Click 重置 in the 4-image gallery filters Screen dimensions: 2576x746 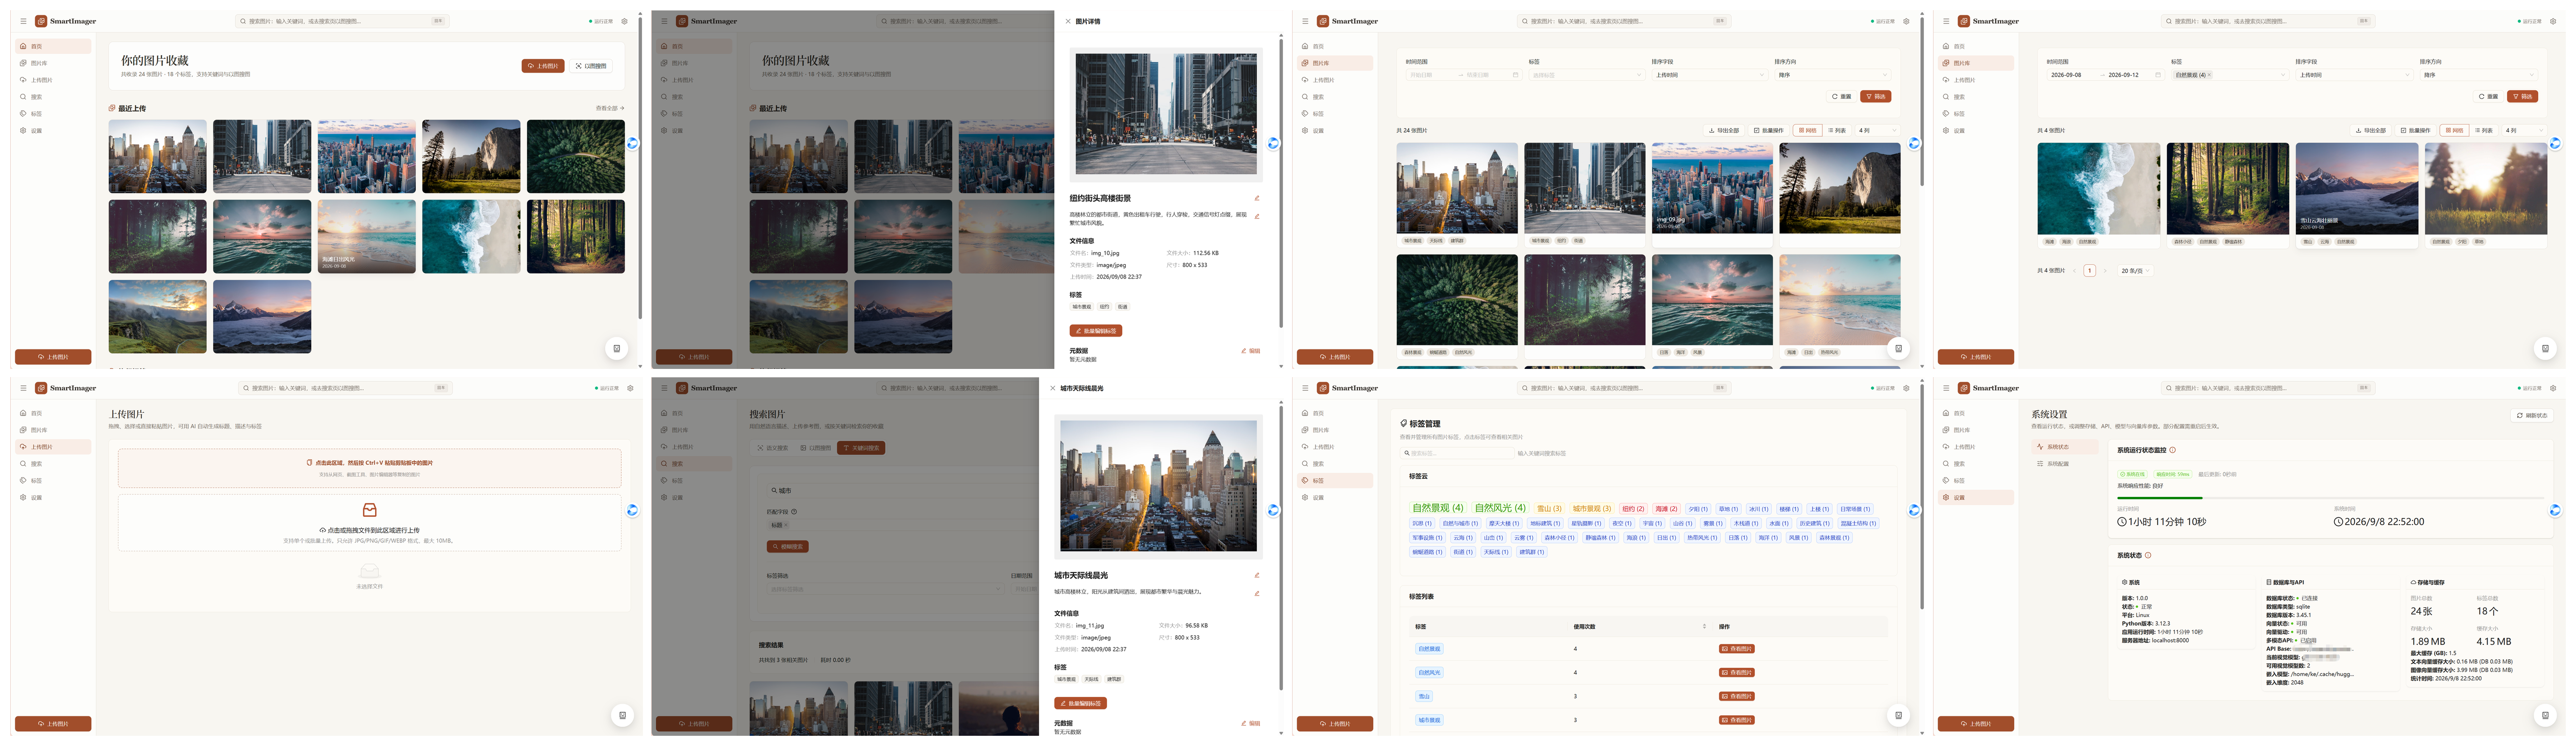2488,97
